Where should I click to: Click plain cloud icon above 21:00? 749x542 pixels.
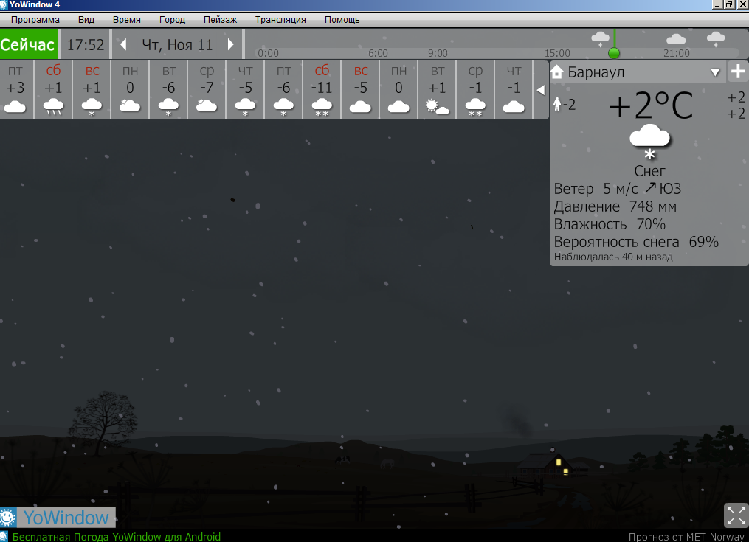click(x=676, y=38)
